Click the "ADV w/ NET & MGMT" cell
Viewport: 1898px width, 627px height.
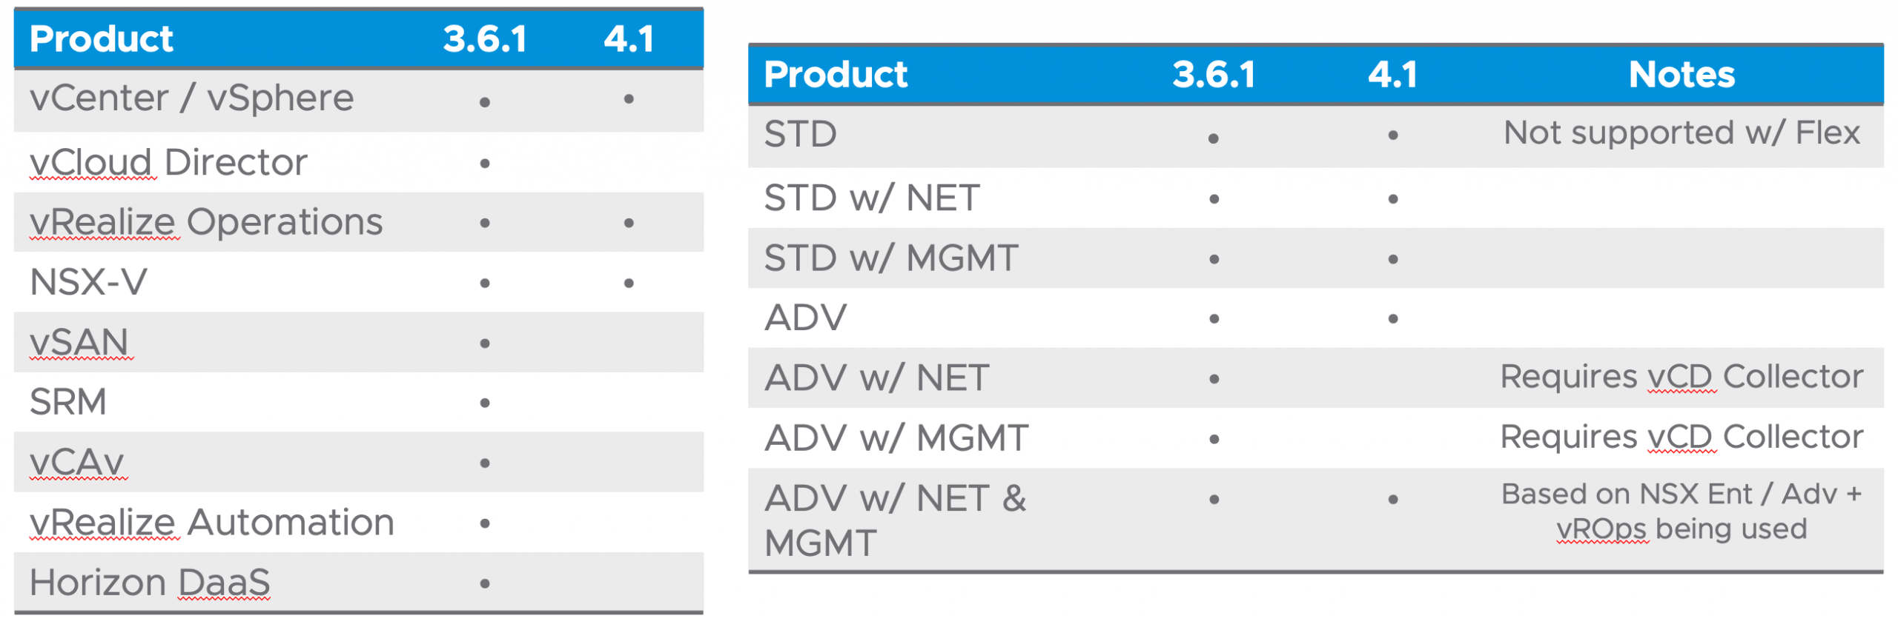click(895, 520)
